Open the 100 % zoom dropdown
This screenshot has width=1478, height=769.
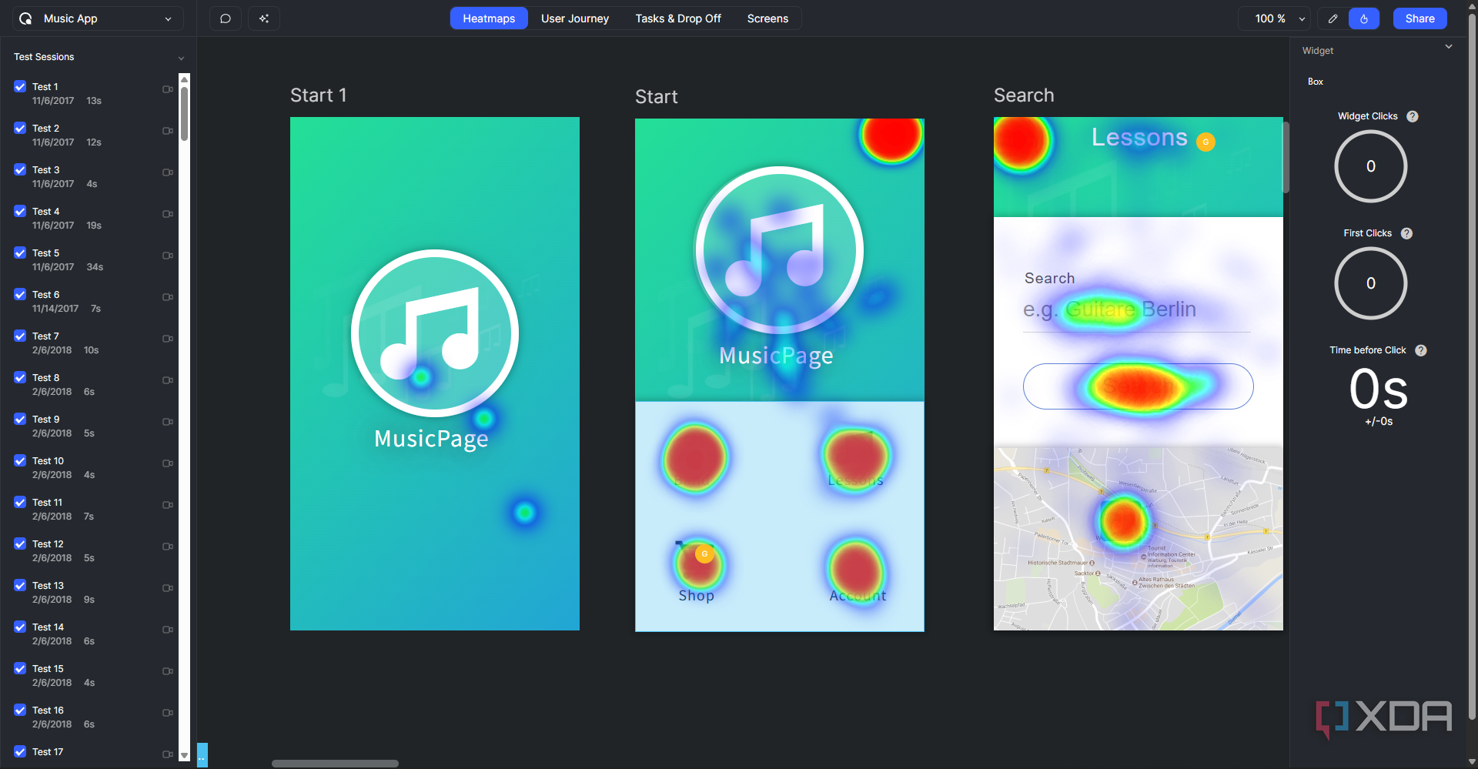click(x=1275, y=18)
